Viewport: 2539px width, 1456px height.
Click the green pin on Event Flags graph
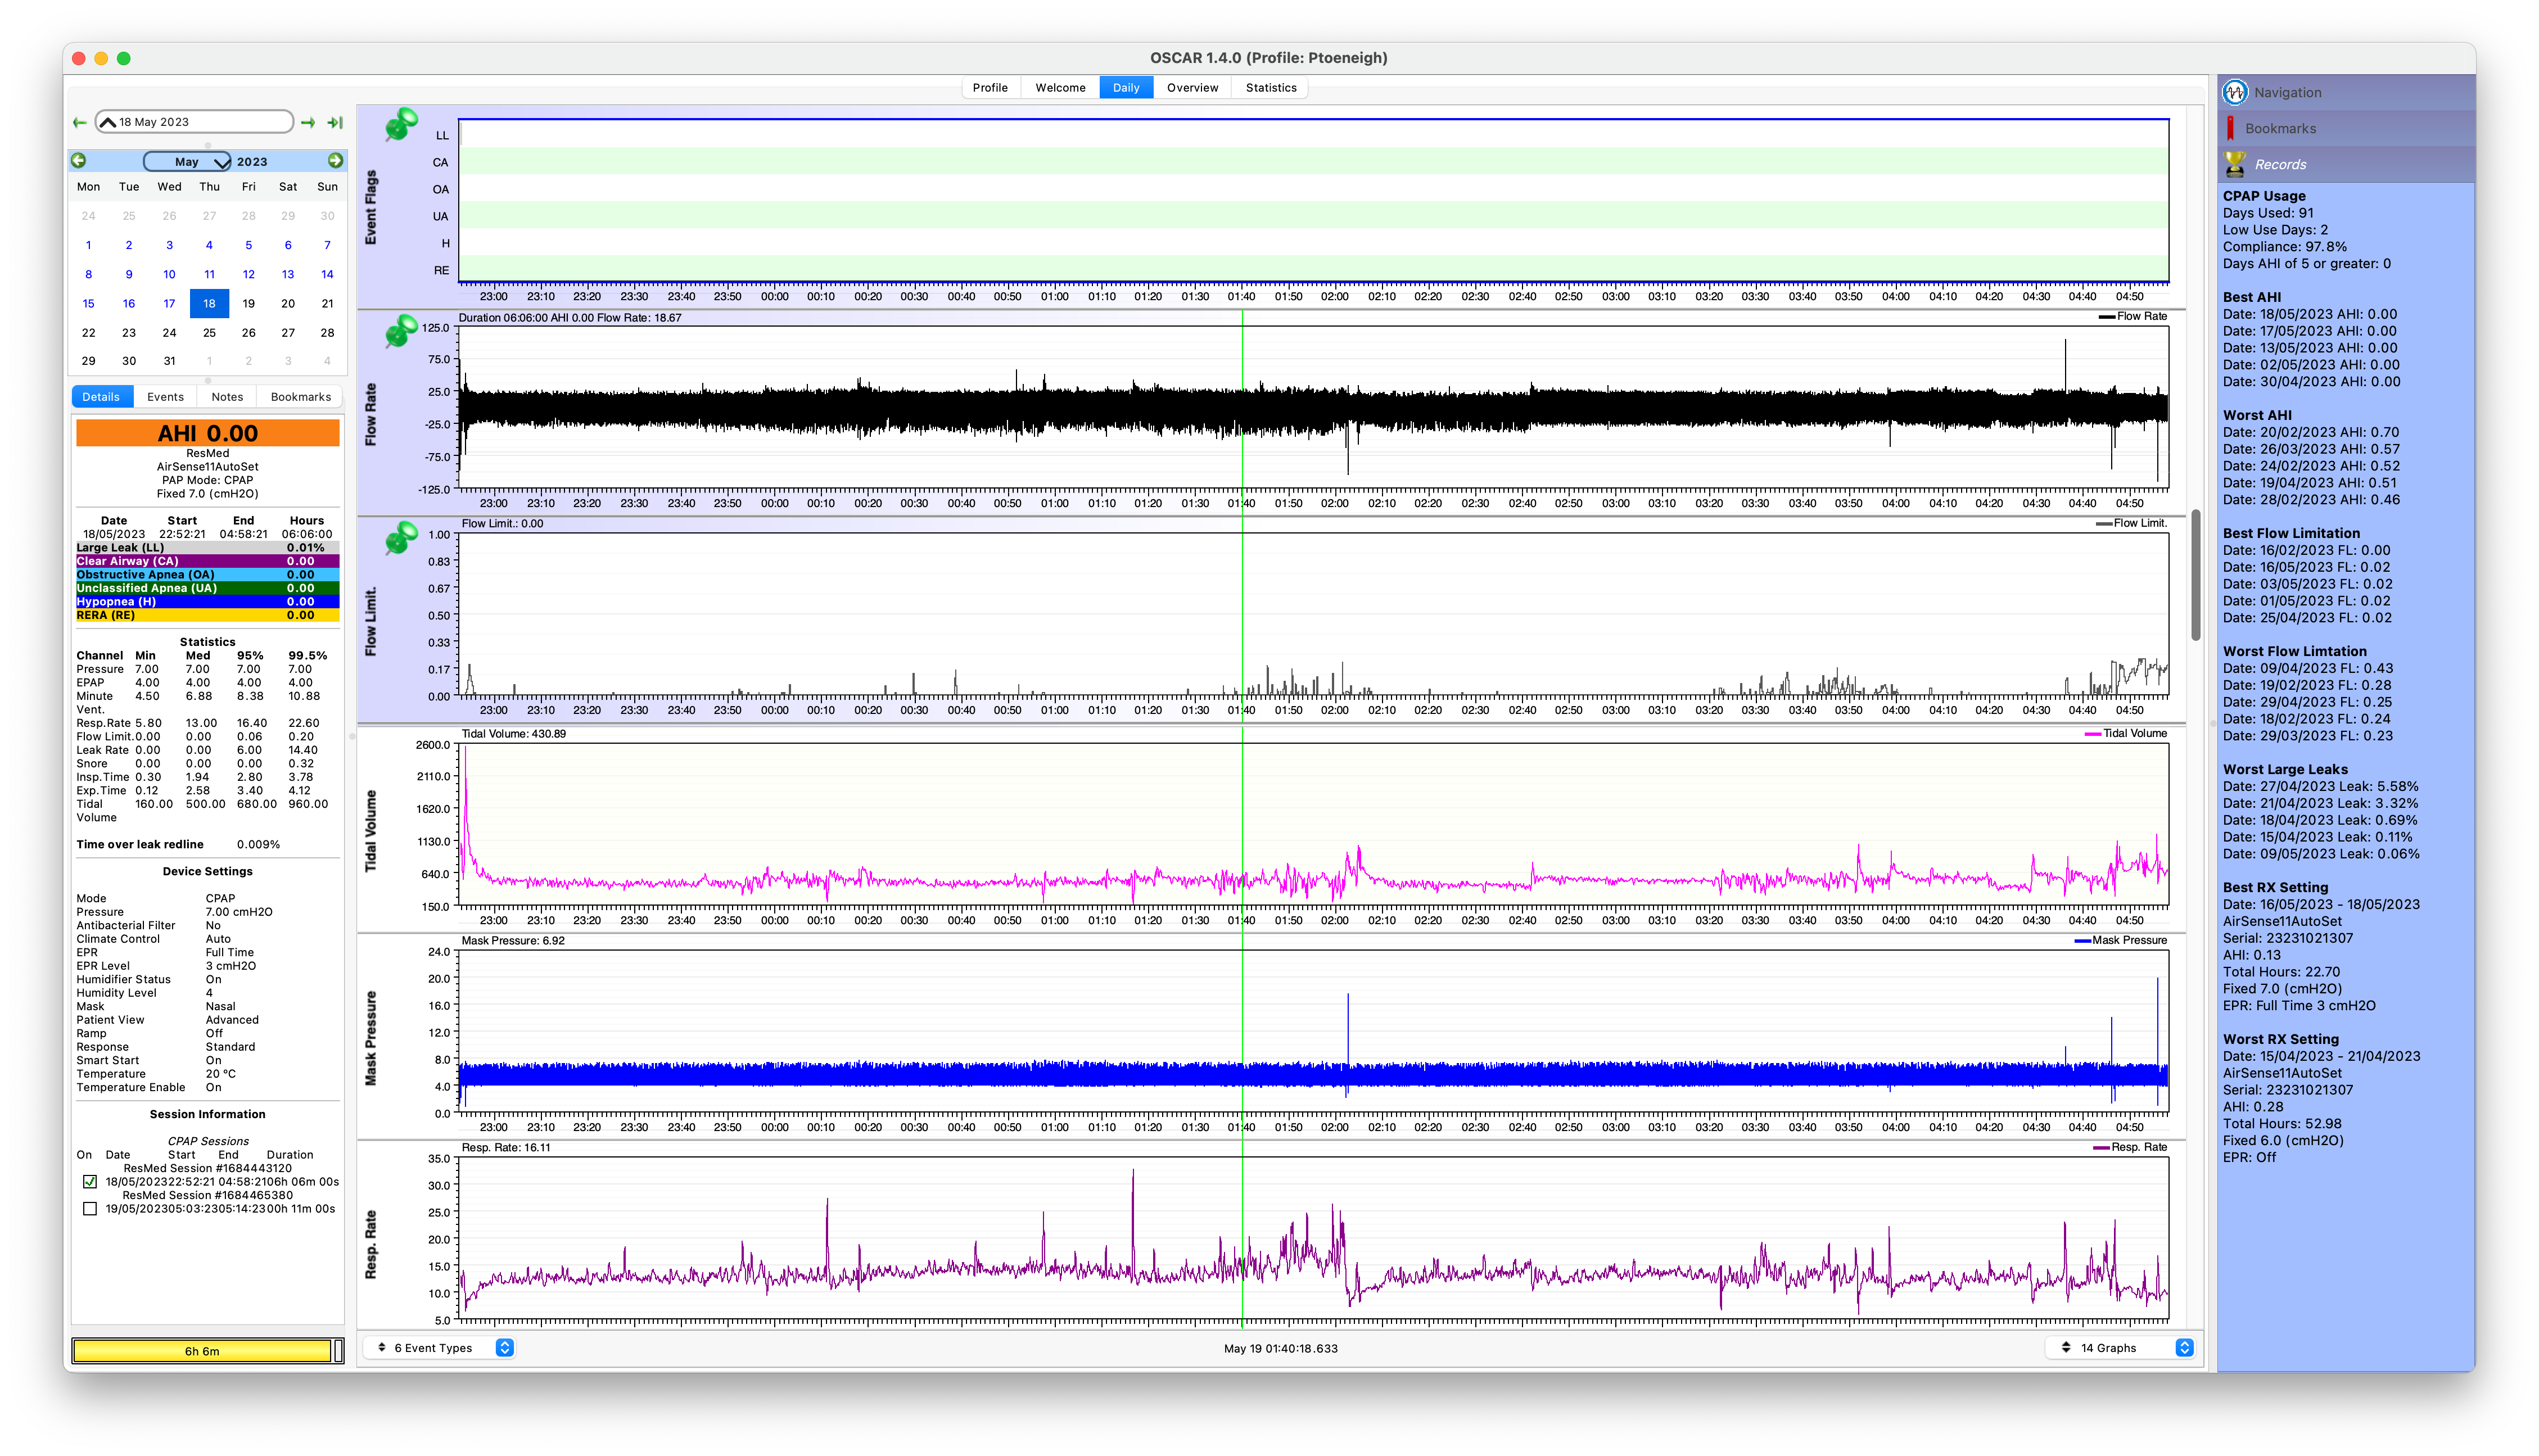pyautogui.click(x=401, y=125)
